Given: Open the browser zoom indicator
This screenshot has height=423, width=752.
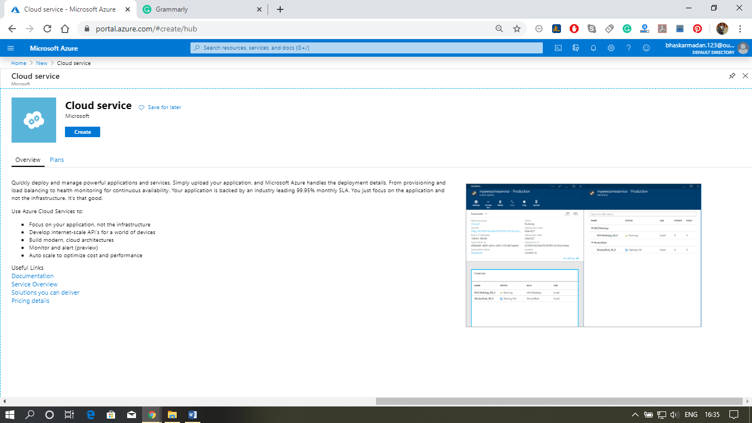Looking at the screenshot, I should [x=499, y=29].
